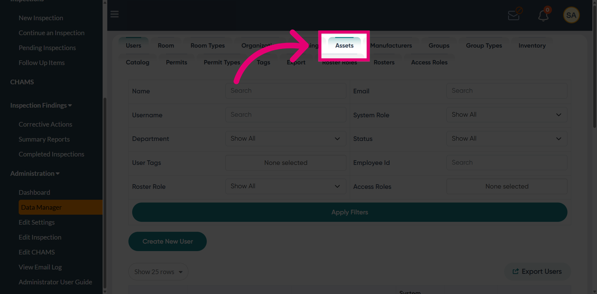Open the User Tags multi-select
Viewport: 597px width, 294px height.
click(x=286, y=163)
